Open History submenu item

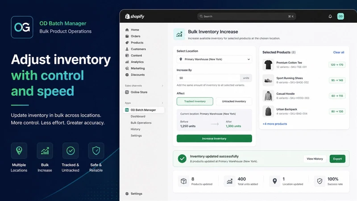click(x=136, y=129)
